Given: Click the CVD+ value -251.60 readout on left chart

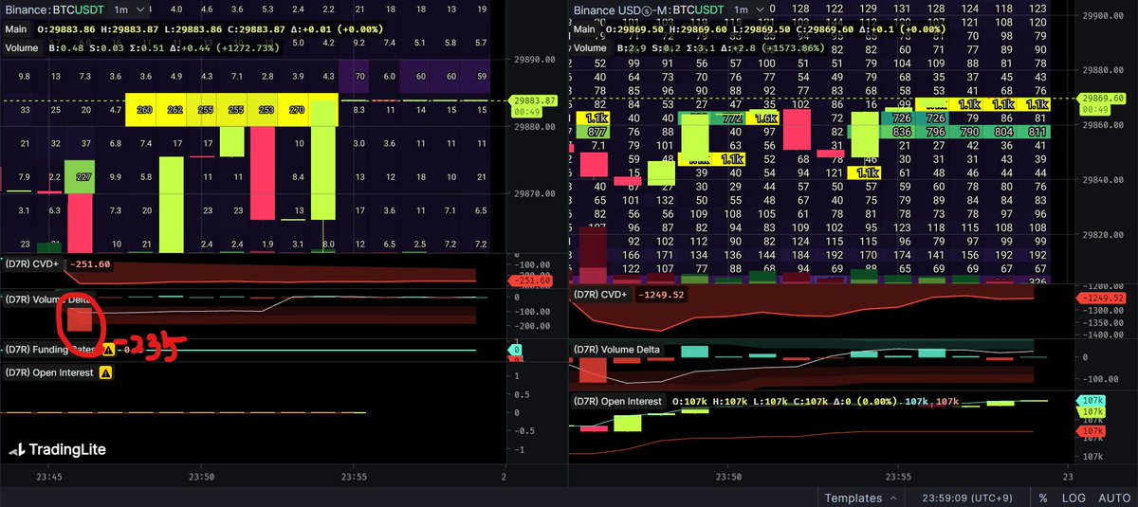Looking at the screenshot, I should [90, 264].
